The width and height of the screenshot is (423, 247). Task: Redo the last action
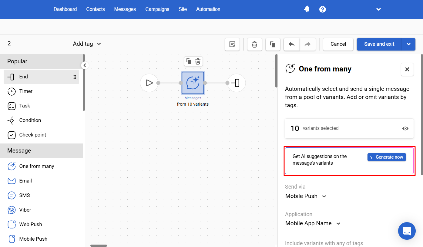(308, 44)
